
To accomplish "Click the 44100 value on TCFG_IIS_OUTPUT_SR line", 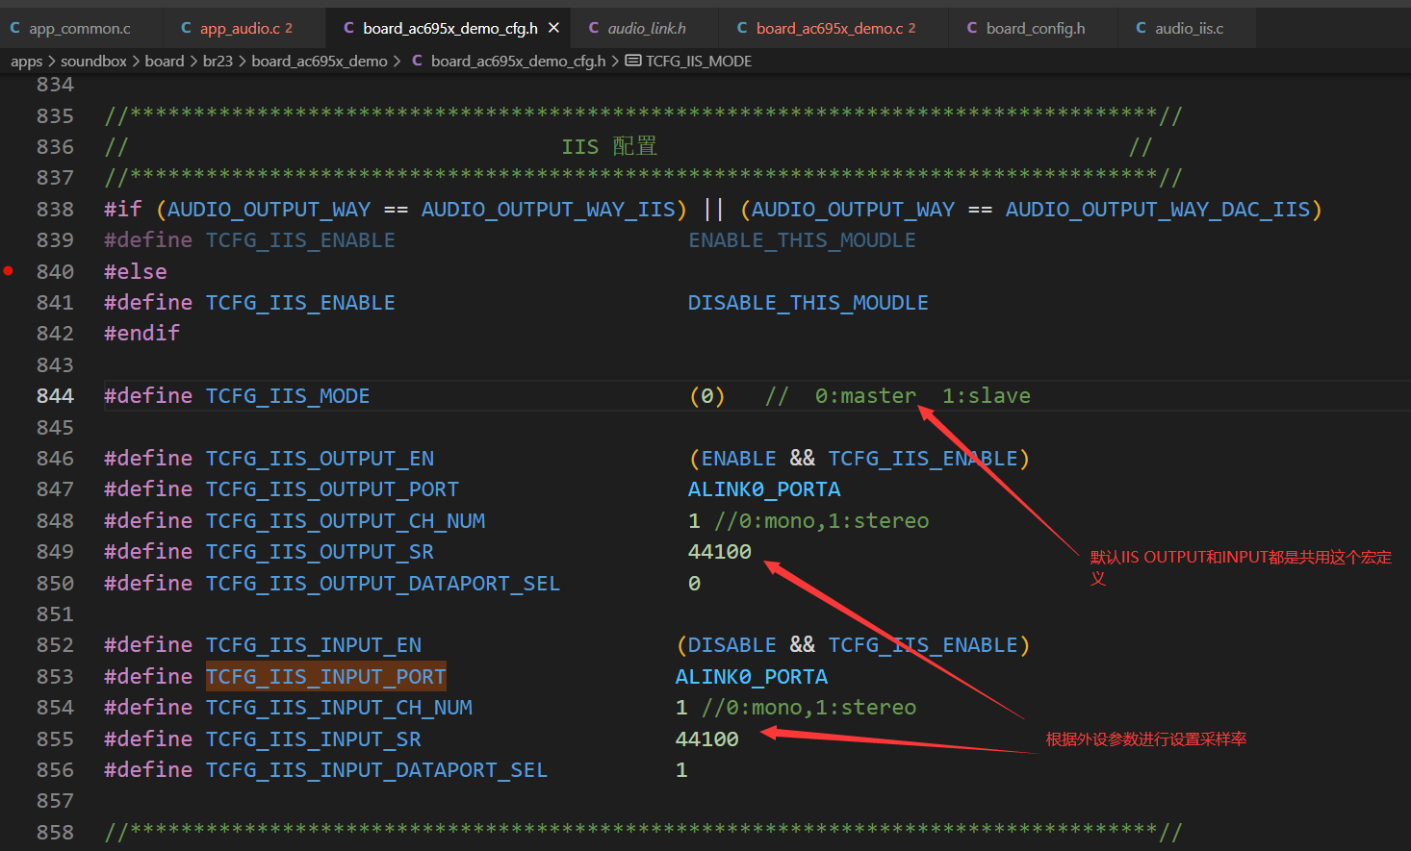I will click(720, 552).
